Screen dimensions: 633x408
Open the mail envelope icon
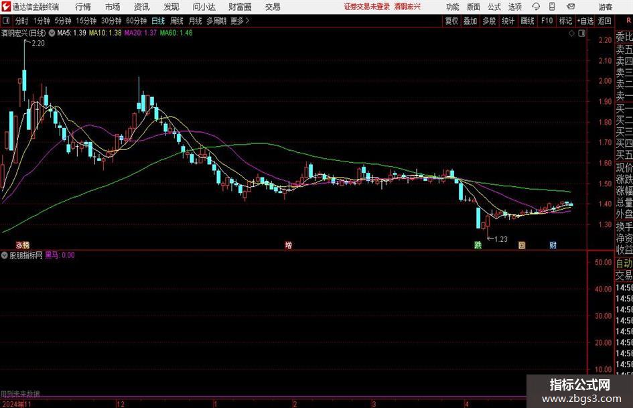(571, 7)
